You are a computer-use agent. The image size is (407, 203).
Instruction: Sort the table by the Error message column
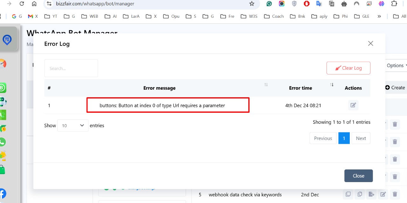pos(266,85)
